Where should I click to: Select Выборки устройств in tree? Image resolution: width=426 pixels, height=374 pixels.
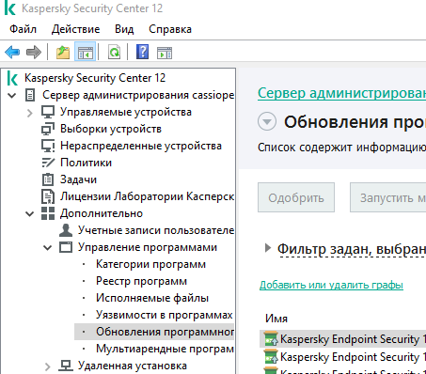[x=111, y=129]
